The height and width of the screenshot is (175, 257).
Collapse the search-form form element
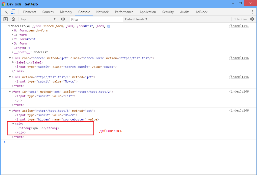coord(10,58)
